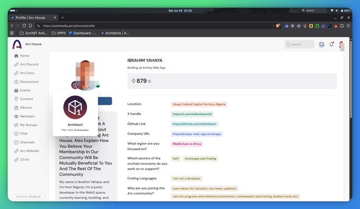Viewport: 360px width, 209px height.
Task: Open Albums in the sidebar
Action: [23, 107]
